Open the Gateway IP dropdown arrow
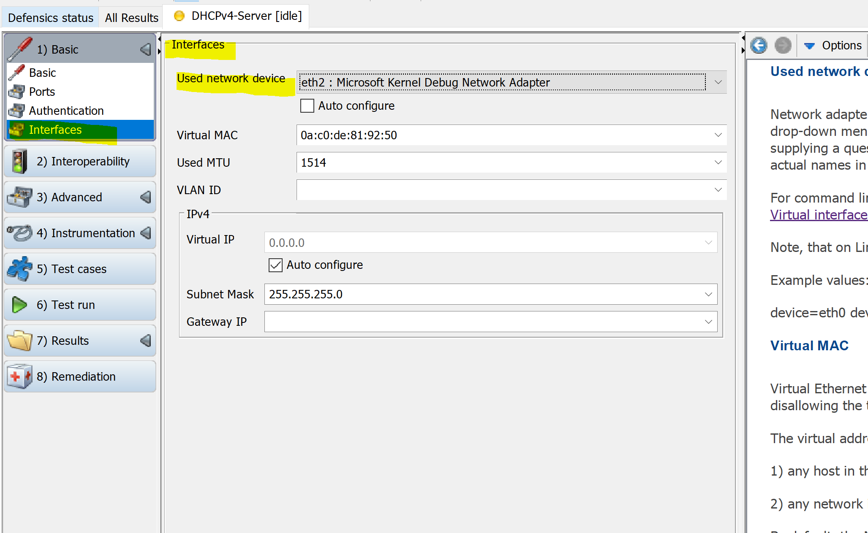Image resolution: width=868 pixels, height=533 pixels. pyautogui.click(x=708, y=322)
